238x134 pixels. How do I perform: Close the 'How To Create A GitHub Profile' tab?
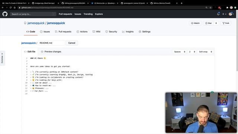(x=29, y=3)
